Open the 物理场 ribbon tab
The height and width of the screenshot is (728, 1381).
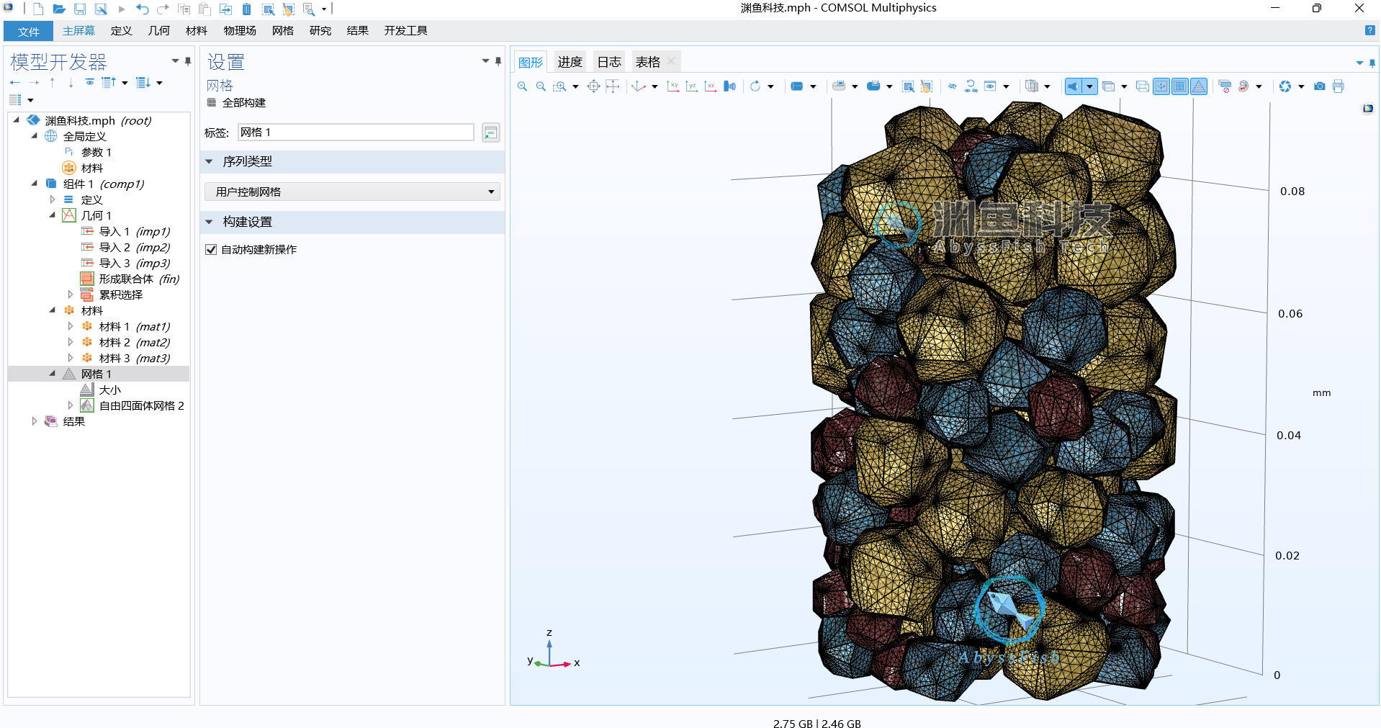point(239,31)
